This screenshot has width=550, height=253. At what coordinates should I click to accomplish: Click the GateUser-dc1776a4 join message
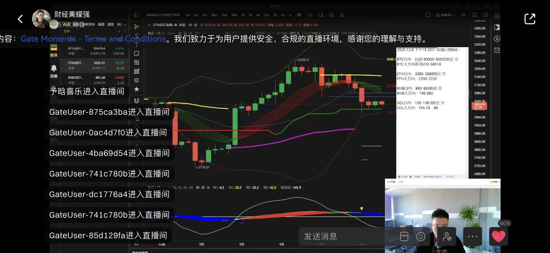coord(109,194)
